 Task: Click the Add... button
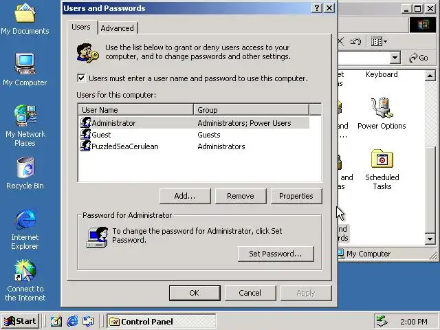tap(185, 196)
